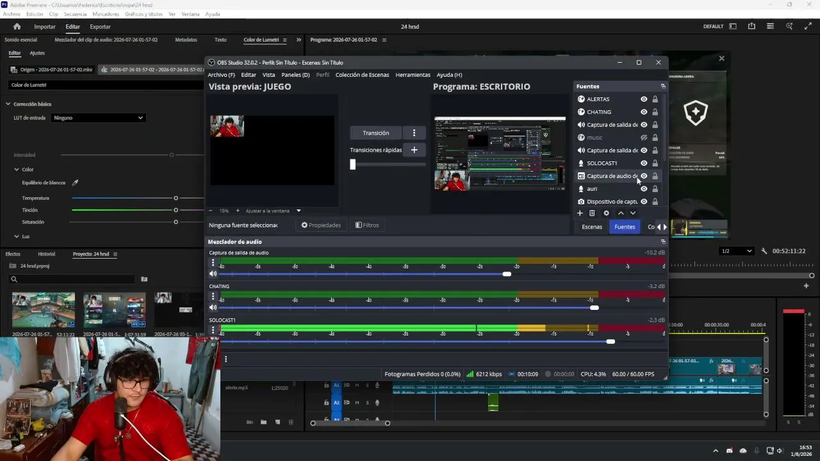Open the Premiere Home screen icon
The width and height of the screenshot is (820, 461).
tap(17, 26)
